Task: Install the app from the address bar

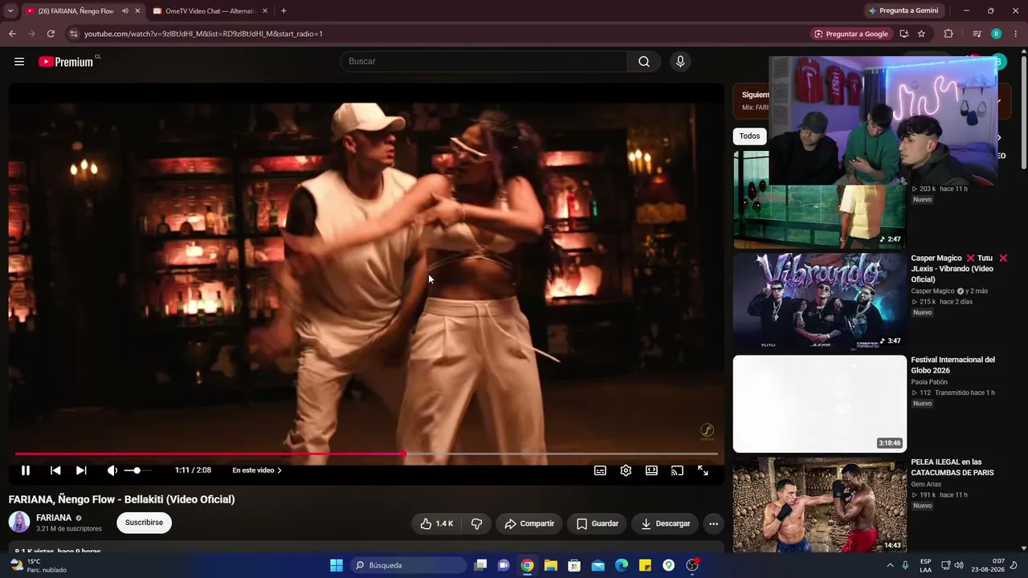Action: 904,34
